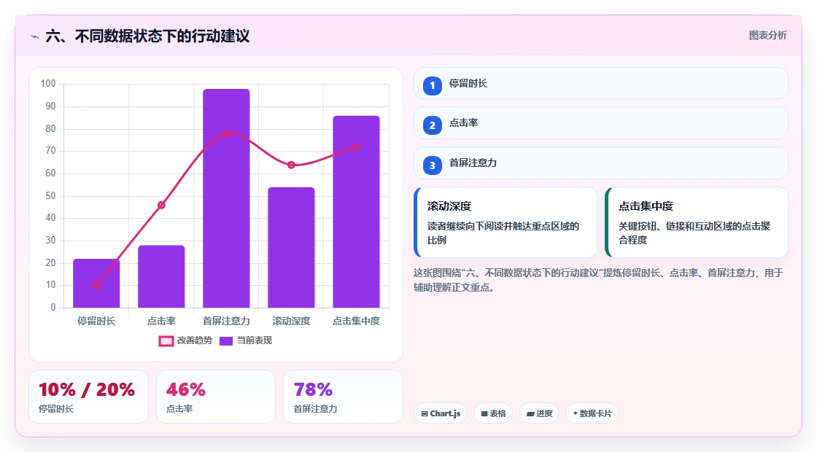Click the 首屏注意力 purple bar

(x=226, y=198)
